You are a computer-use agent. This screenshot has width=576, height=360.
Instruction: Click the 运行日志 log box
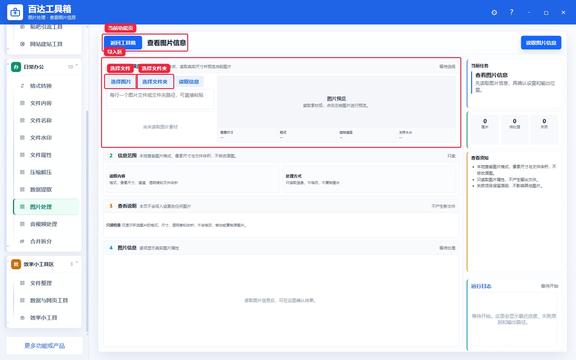coord(514,319)
